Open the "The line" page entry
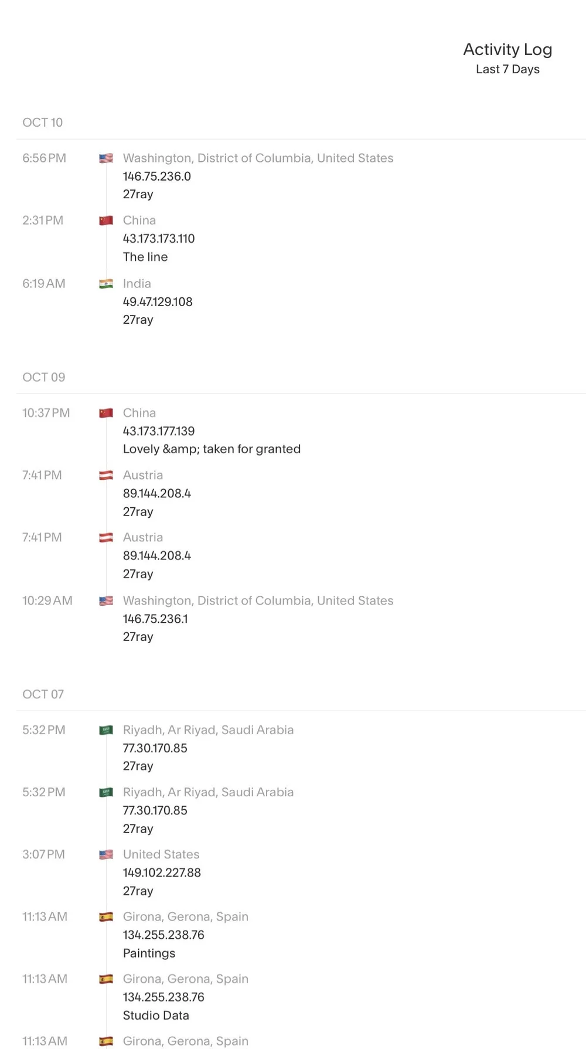This screenshot has width=586, height=1049. 145,257
